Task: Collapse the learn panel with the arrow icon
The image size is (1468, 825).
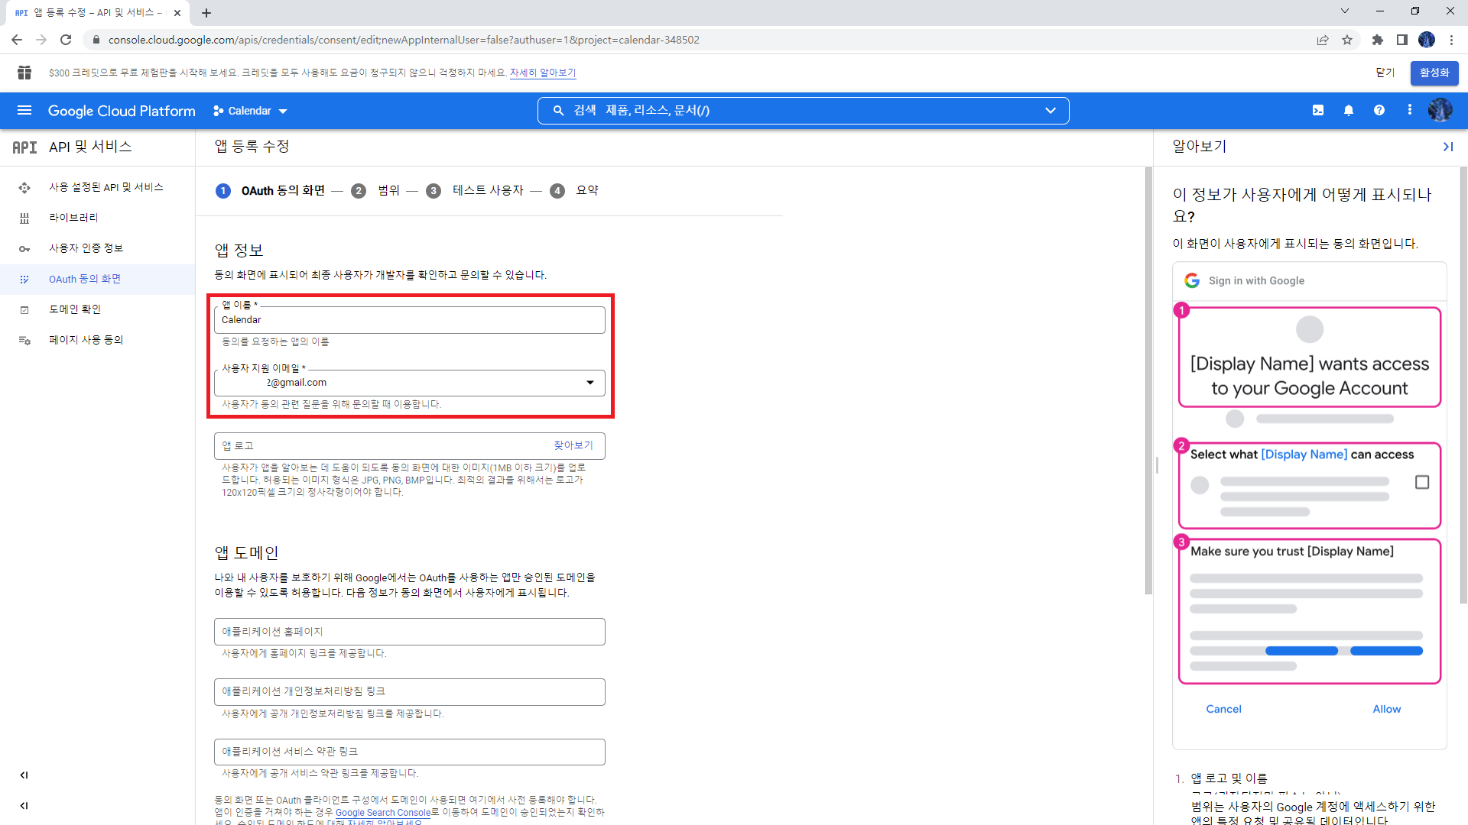Action: click(x=1447, y=147)
